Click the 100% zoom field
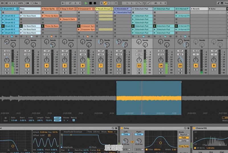Image resolution: width=228 pixels, height=153 pixels. 21,3
